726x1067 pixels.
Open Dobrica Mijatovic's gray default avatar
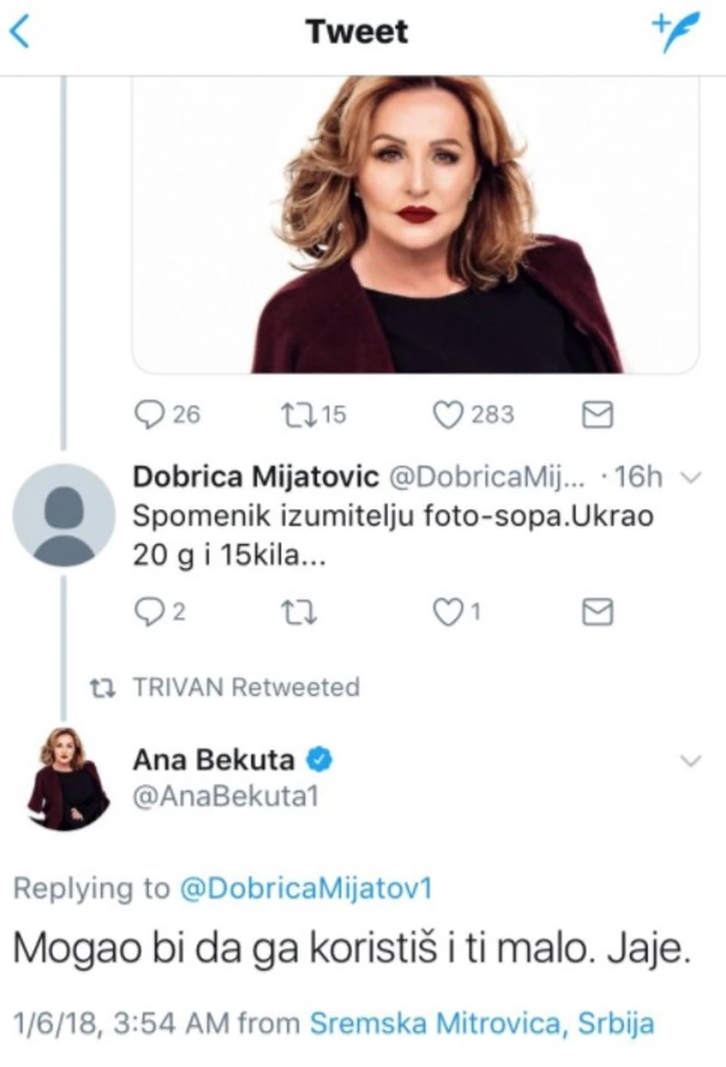pyautogui.click(x=63, y=515)
